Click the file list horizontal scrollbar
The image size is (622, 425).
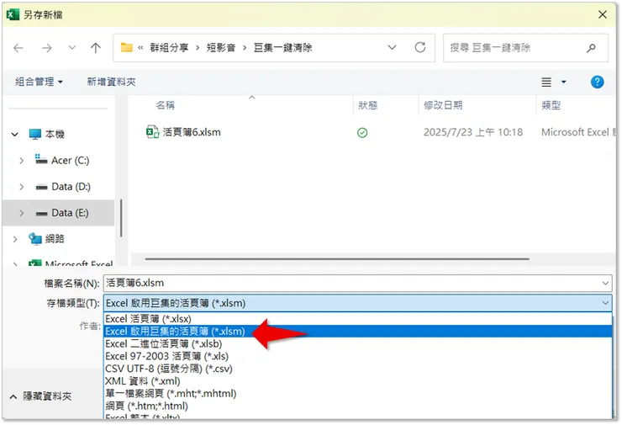(337, 258)
